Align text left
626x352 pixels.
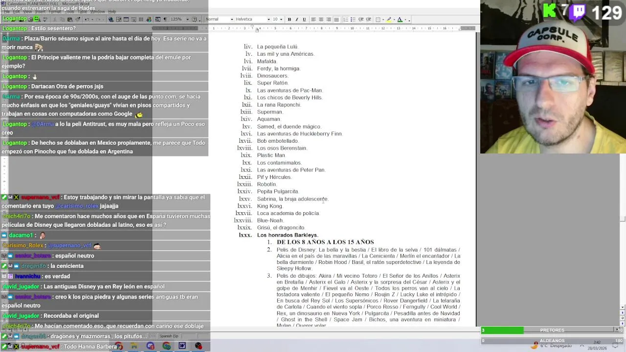tap(313, 20)
